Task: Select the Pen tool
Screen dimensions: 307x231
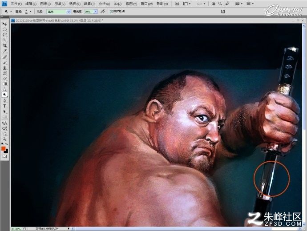Action: click(5, 101)
